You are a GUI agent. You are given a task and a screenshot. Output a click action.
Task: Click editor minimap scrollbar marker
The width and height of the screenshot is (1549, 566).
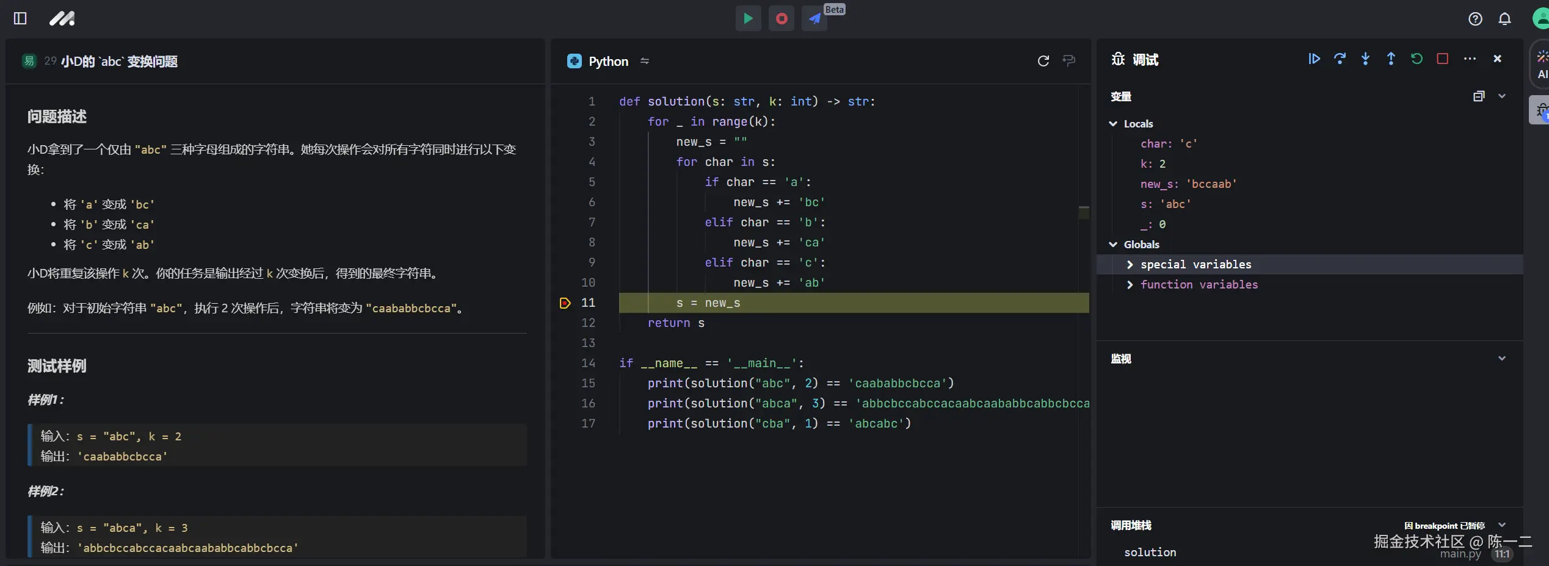[1084, 212]
